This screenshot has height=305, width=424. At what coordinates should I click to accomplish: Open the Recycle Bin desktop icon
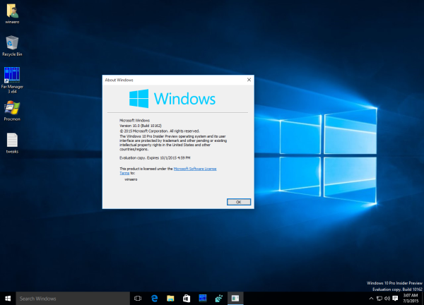coord(12,46)
